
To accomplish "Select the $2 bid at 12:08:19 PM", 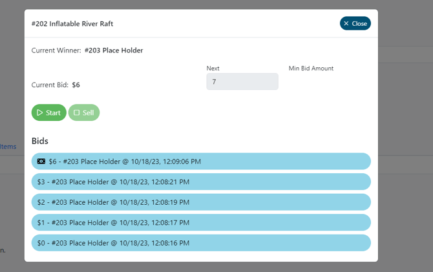I will 200,202.
